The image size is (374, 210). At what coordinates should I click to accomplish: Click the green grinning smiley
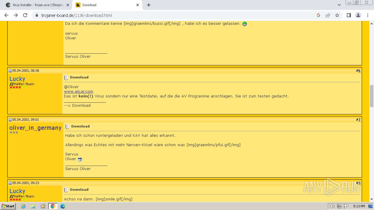point(245,24)
